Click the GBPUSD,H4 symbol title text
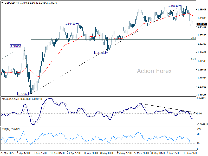This screenshot has height=156, width=208. click(x=12, y=3)
